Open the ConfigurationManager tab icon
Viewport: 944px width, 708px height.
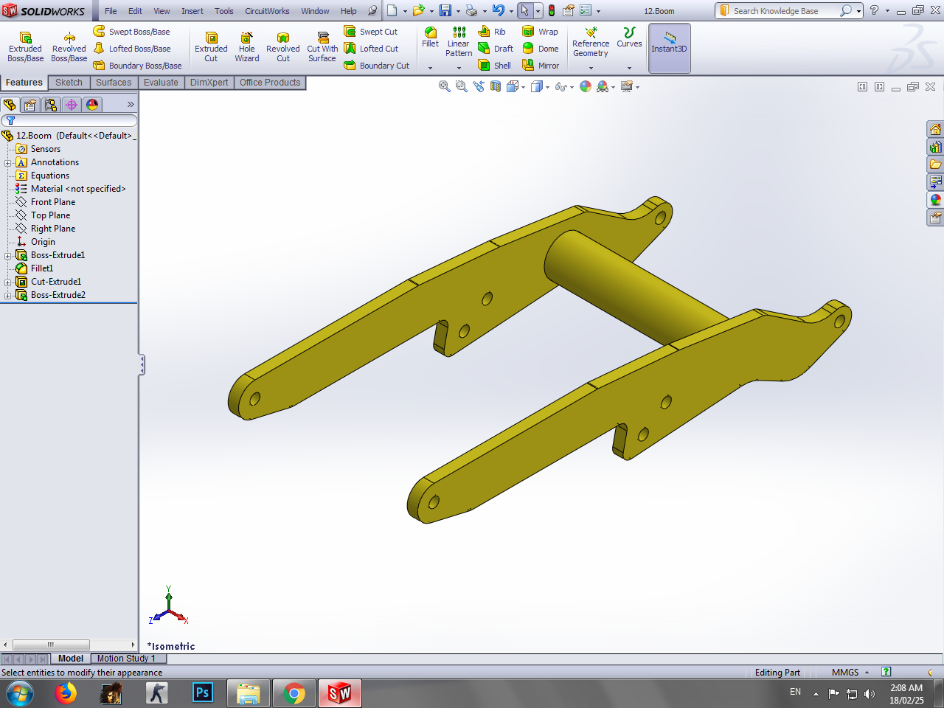coord(51,105)
